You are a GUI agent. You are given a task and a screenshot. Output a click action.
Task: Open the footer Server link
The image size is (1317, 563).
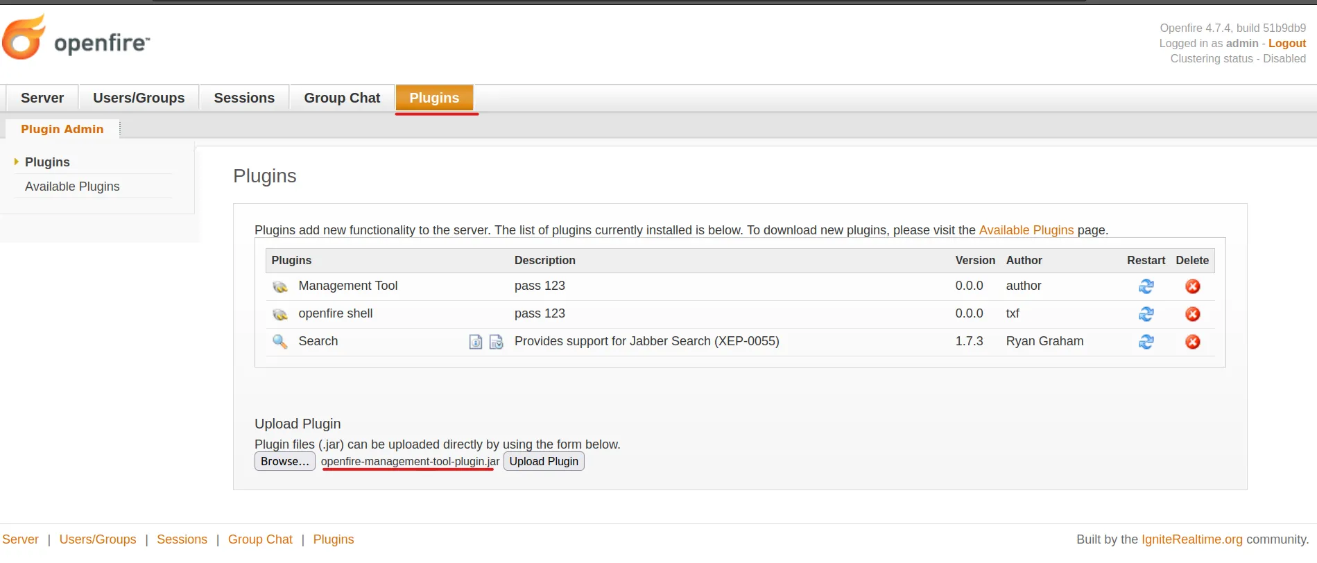point(20,539)
